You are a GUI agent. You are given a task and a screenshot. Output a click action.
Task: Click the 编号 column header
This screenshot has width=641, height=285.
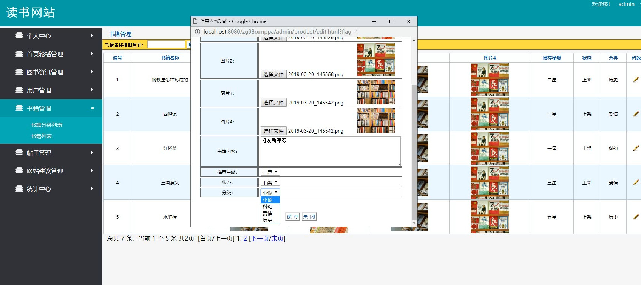(117, 58)
